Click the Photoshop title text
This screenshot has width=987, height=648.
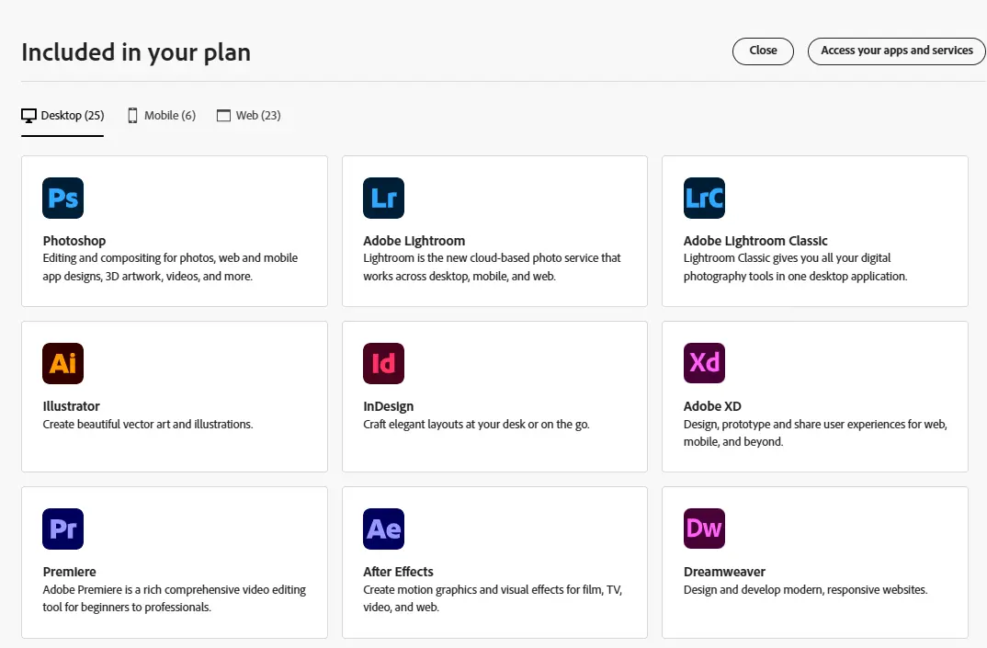(74, 241)
